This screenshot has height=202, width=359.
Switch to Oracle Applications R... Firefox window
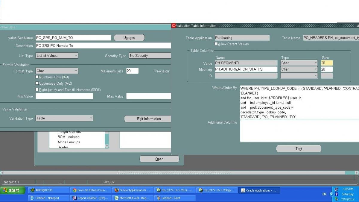pos(133,190)
